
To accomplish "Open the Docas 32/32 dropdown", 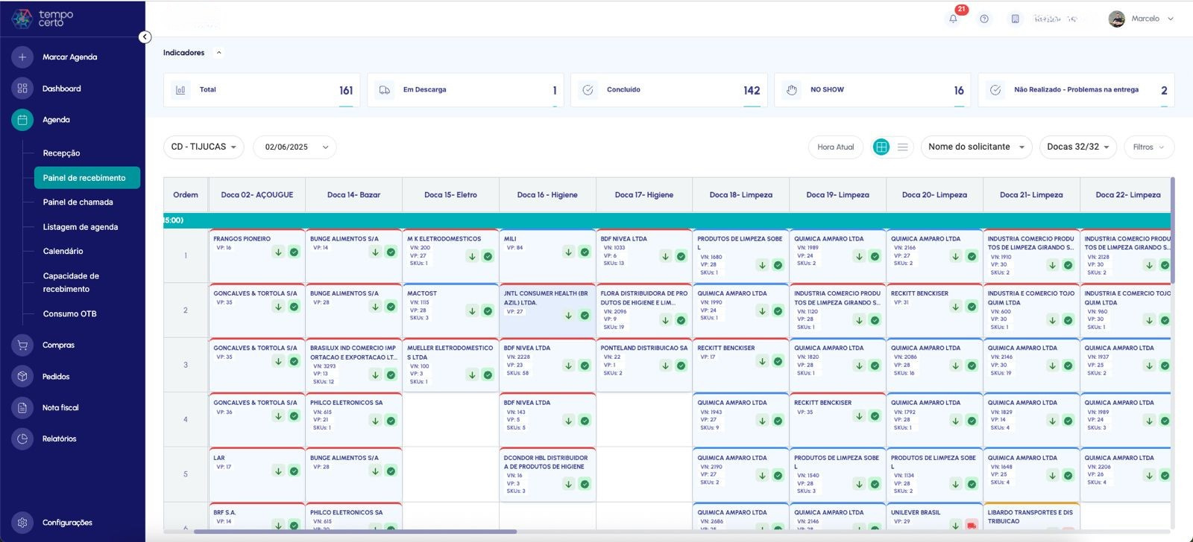I will pyautogui.click(x=1078, y=147).
